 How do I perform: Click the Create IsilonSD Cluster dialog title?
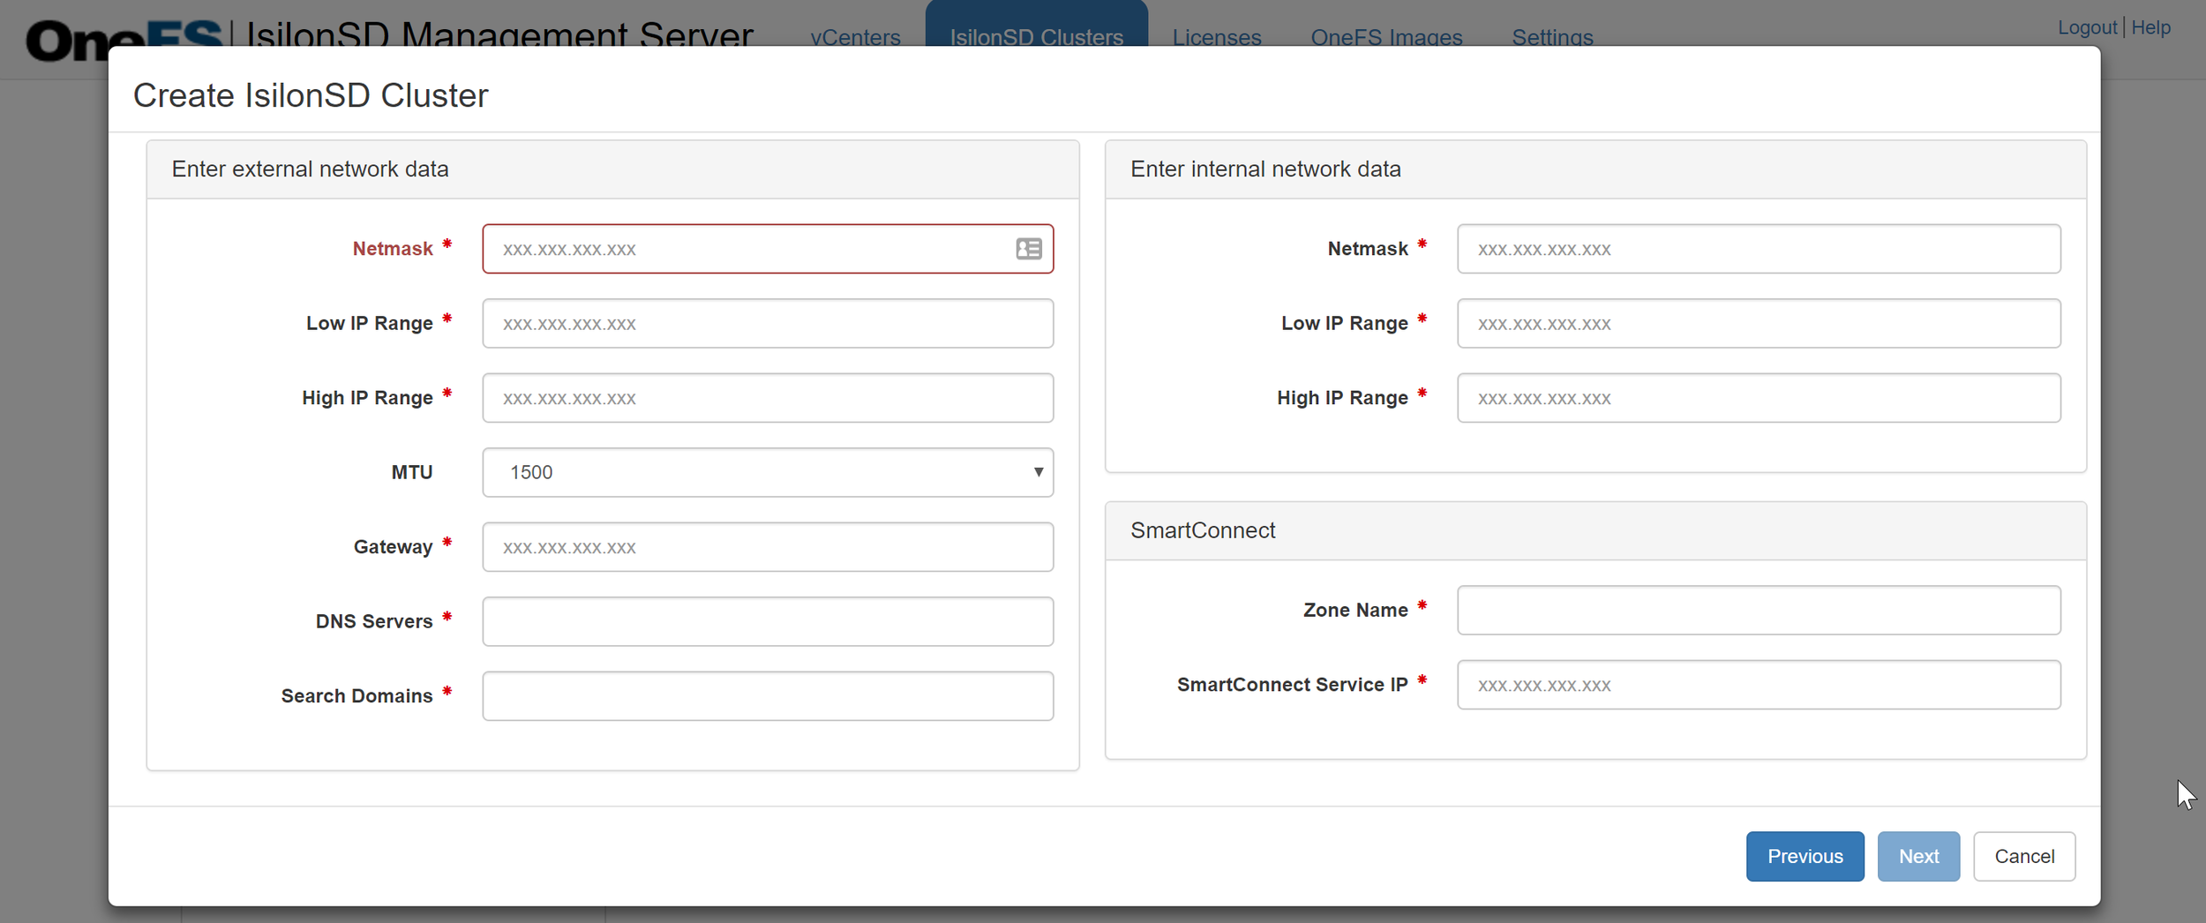(310, 95)
